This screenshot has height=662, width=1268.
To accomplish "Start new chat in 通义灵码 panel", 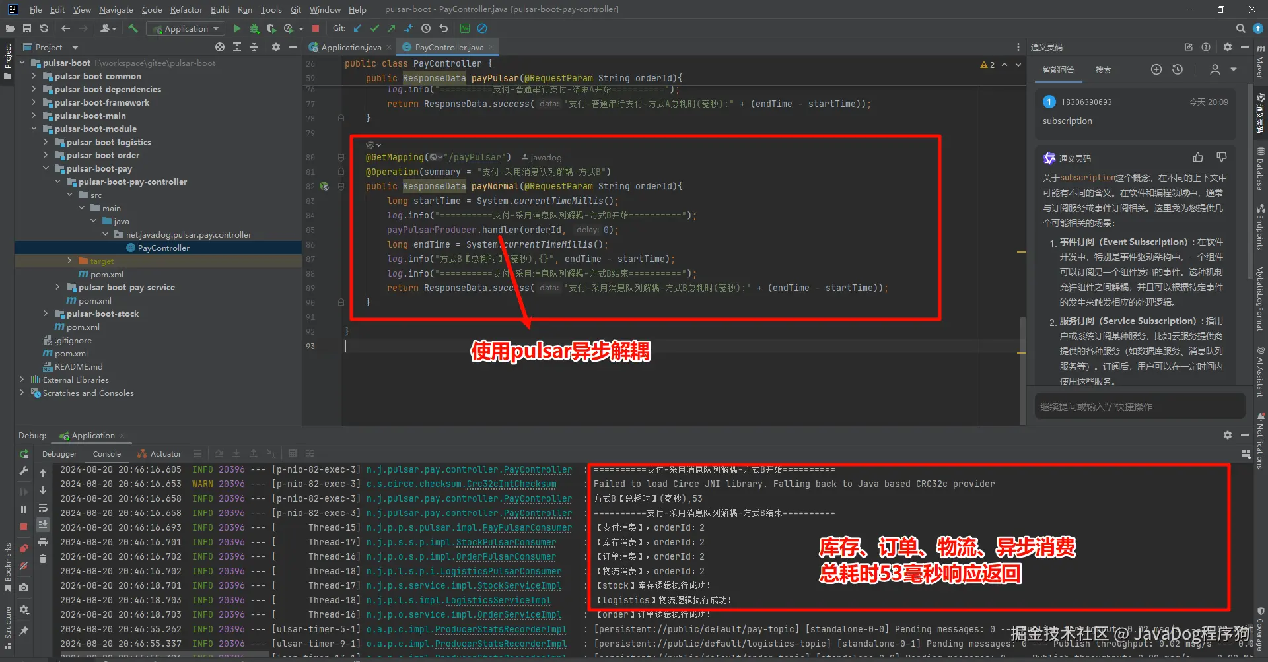I will pyautogui.click(x=1156, y=69).
